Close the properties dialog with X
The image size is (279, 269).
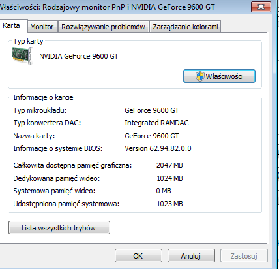pos(261,7)
